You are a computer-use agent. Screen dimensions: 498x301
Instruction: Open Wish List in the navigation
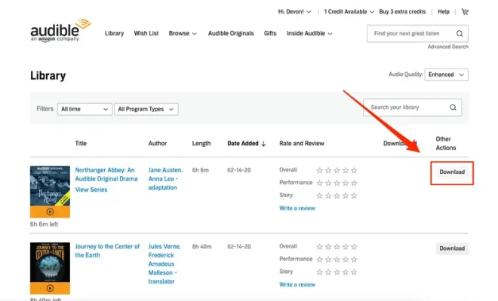point(146,33)
